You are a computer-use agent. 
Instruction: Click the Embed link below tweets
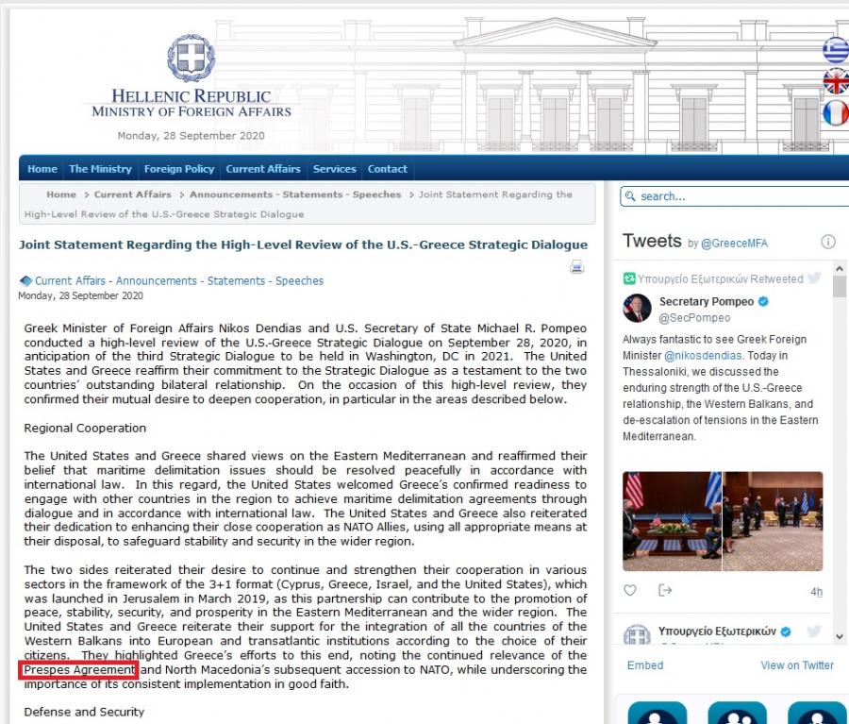pos(645,665)
